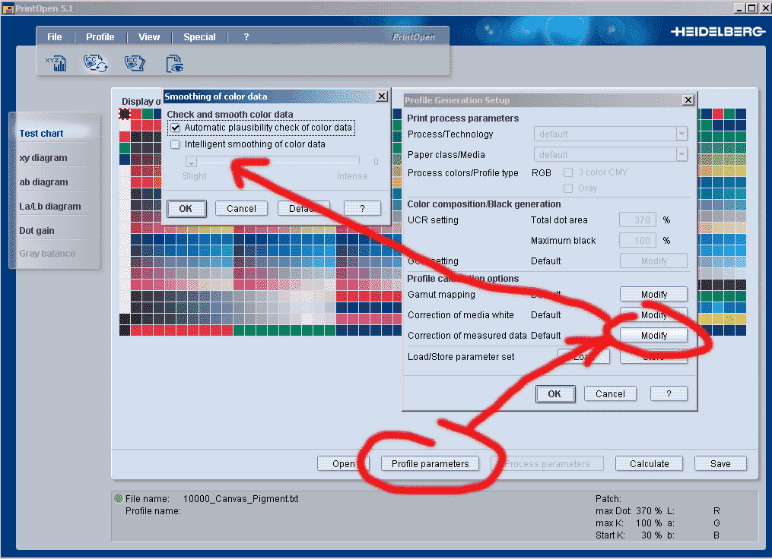
Task: Cancel the Profile Generation Setup dialog
Action: pos(610,394)
